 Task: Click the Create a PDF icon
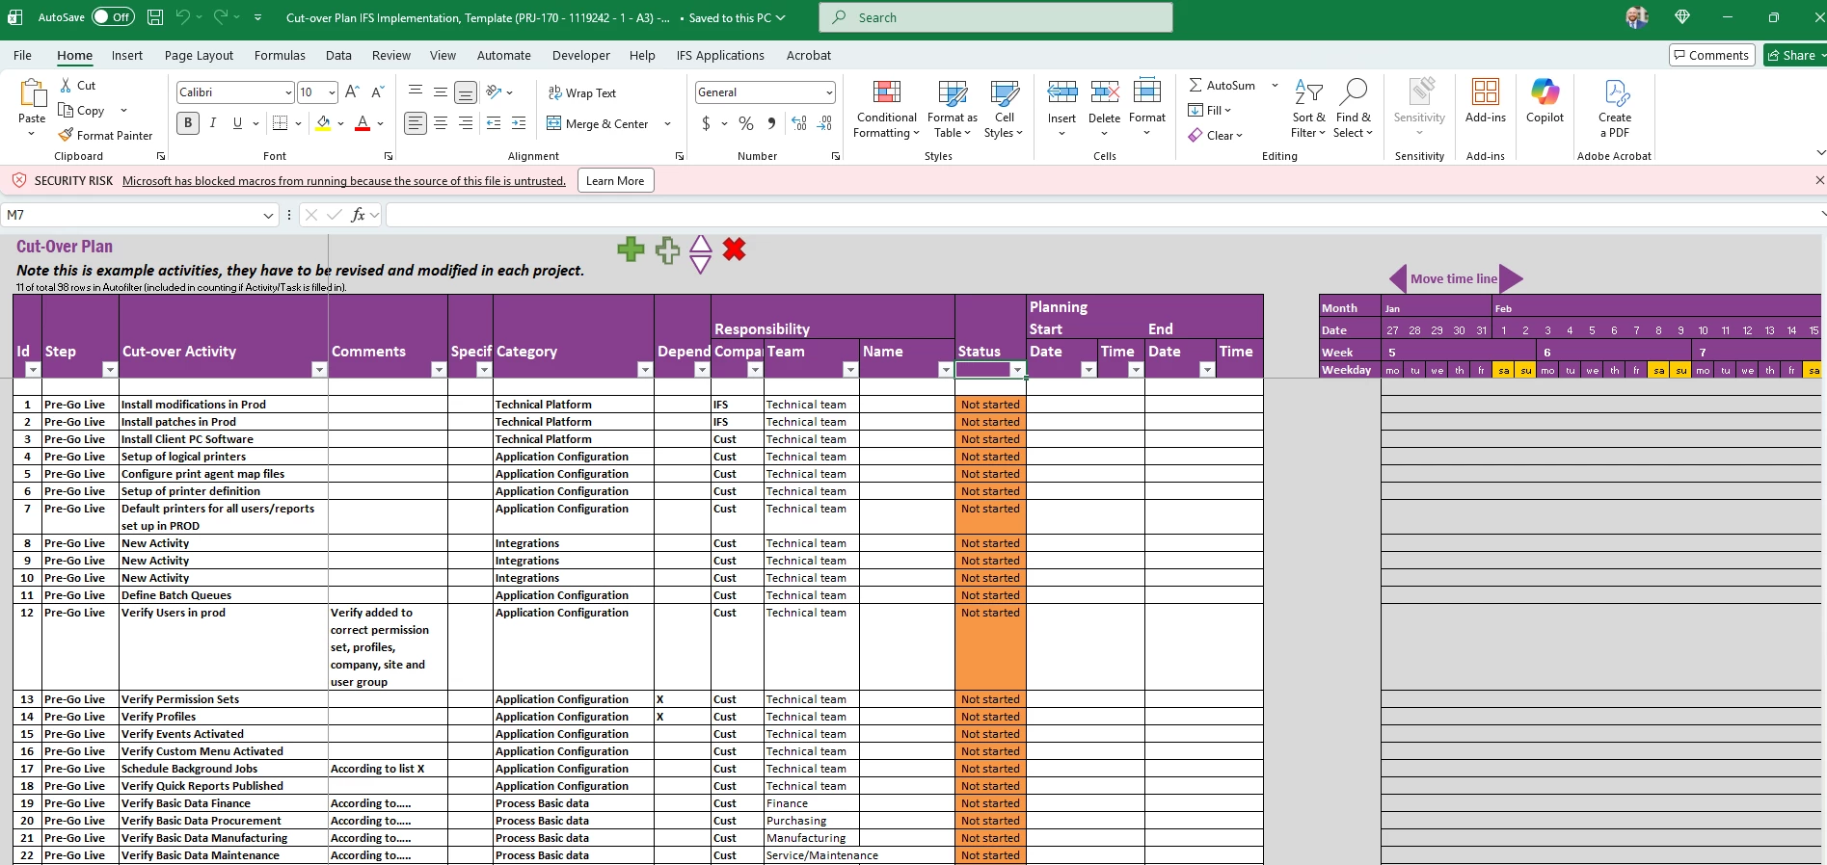[1614, 110]
